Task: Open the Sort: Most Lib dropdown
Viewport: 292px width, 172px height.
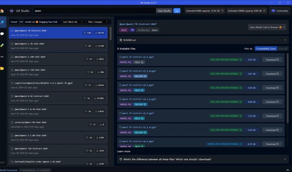Action: coord(73,22)
